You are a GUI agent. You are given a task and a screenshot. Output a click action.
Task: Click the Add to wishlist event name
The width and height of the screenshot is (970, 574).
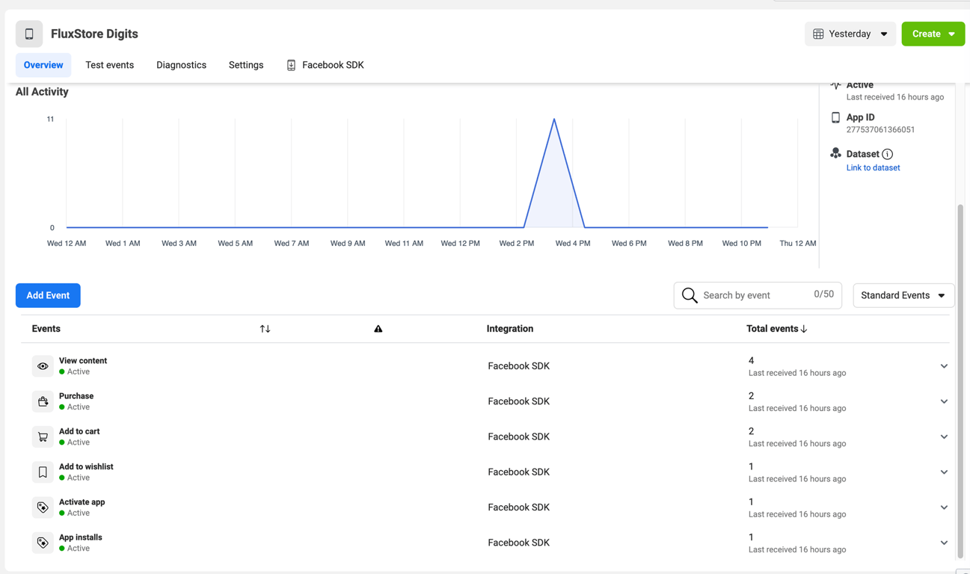[x=86, y=466]
